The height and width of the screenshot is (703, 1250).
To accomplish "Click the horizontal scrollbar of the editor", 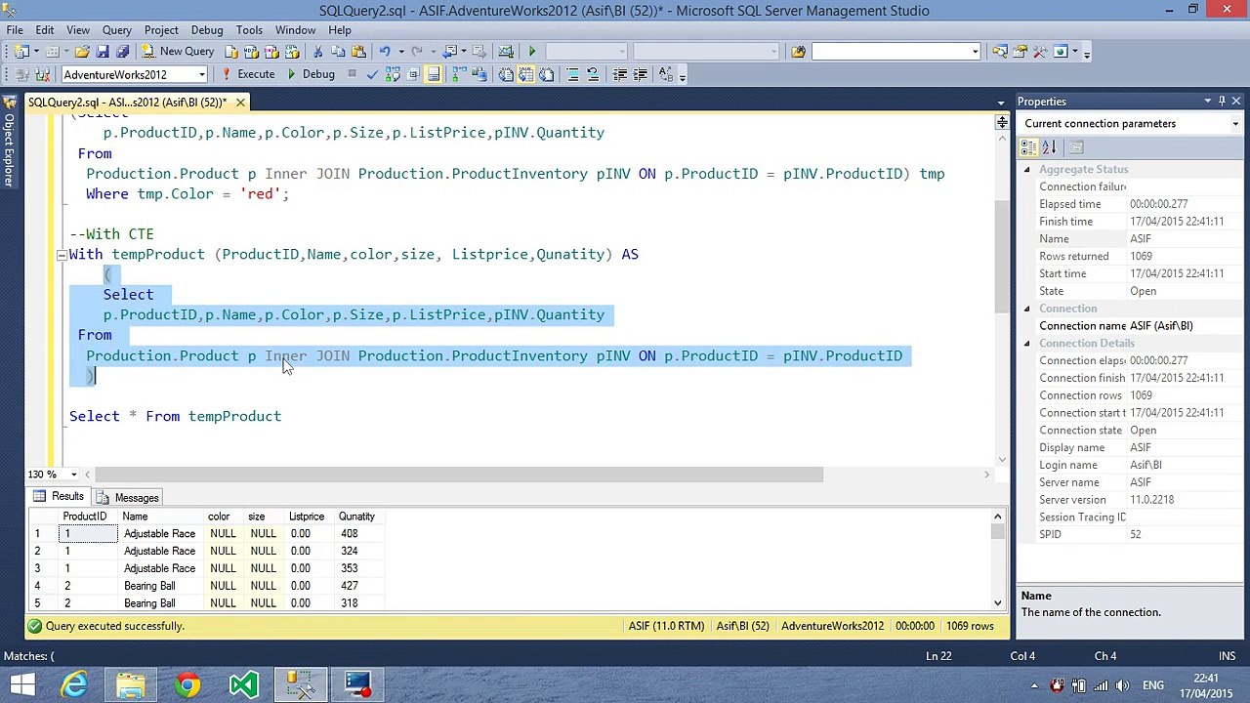I will click(x=459, y=475).
